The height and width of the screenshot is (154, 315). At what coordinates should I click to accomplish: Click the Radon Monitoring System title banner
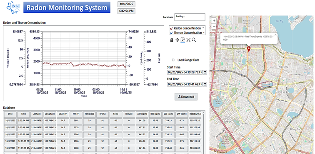(67, 7)
